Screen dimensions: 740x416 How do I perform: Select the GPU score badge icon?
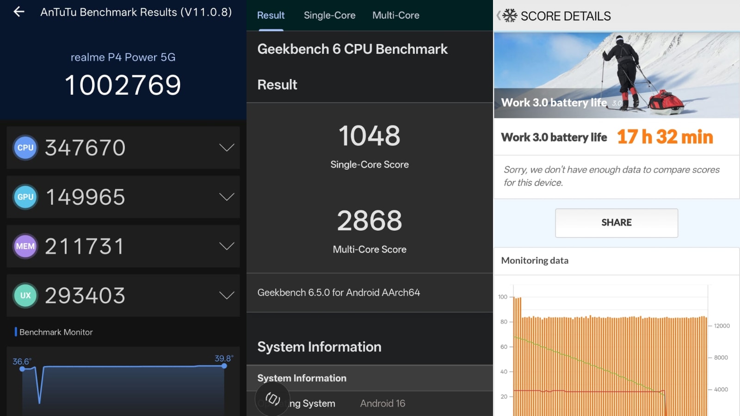(25, 197)
